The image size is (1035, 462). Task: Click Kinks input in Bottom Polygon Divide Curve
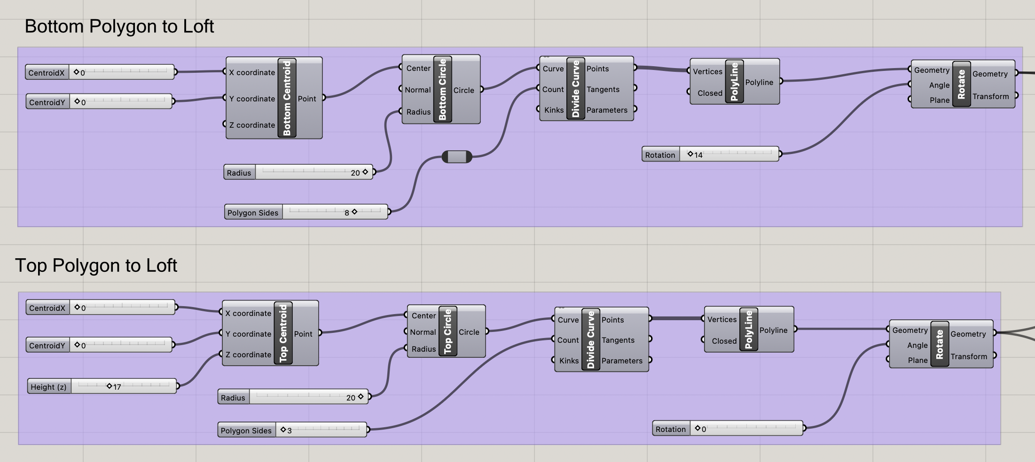point(554,110)
